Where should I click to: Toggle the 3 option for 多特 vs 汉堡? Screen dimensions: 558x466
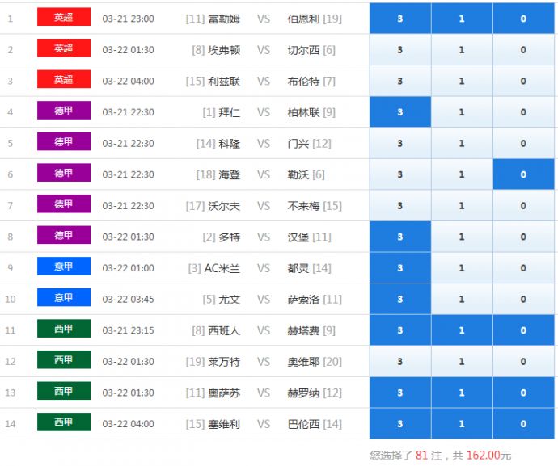point(400,237)
